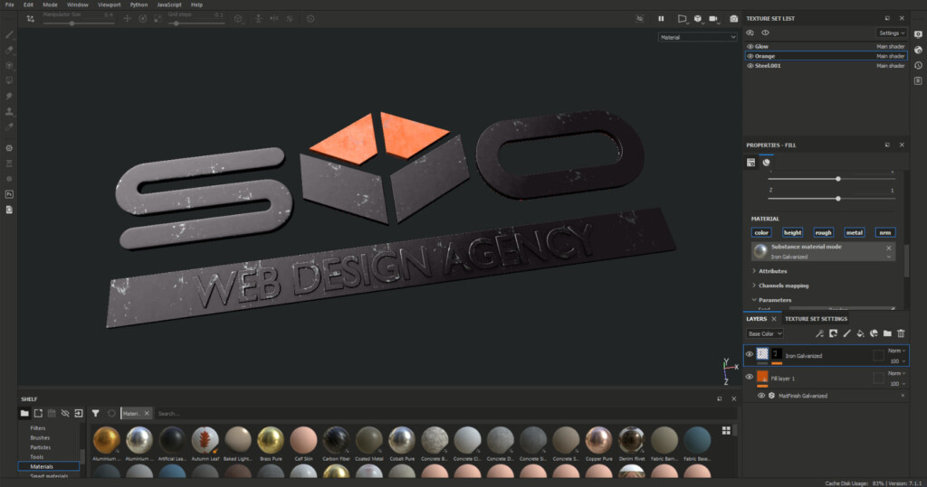The height and width of the screenshot is (487, 927).
Task: Adjust the Grid steps slider
Action: (196, 23)
